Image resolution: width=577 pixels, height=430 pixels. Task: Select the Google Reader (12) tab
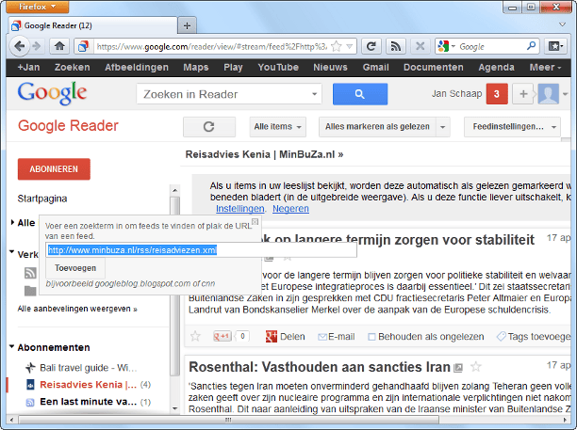click(x=92, y=25)
